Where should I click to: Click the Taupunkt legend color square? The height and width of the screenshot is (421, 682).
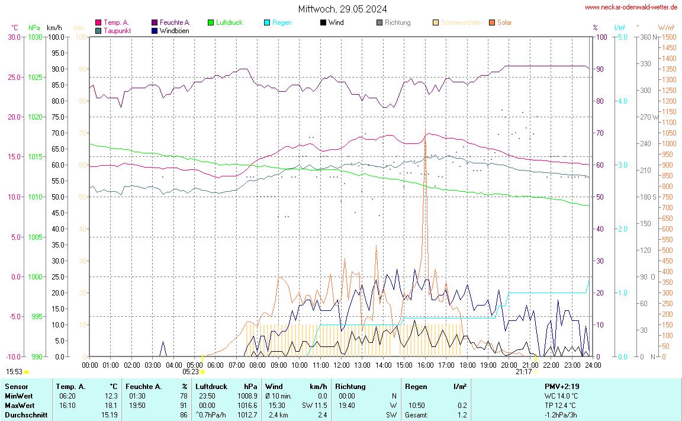pyautogui.click(x=98, y=30)
